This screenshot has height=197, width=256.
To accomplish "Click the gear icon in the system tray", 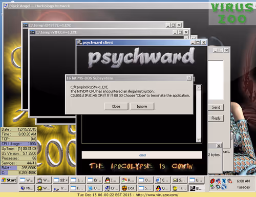I will click(x=218, y=187).
